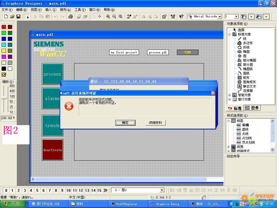Screen dimensions: 277x208
Task: Click the 详细资料 button in license dialog
Action: point(156,123)
